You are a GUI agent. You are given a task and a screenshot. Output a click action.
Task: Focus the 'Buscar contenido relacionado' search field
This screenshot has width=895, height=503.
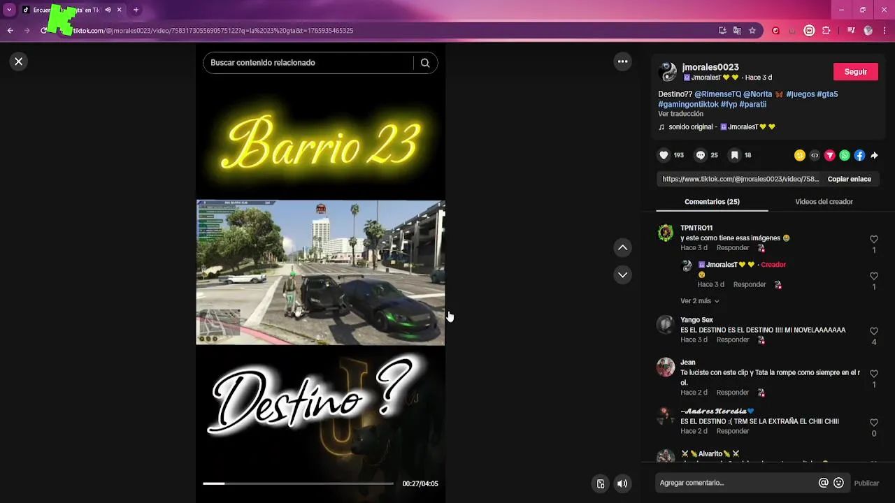point(308,63)
